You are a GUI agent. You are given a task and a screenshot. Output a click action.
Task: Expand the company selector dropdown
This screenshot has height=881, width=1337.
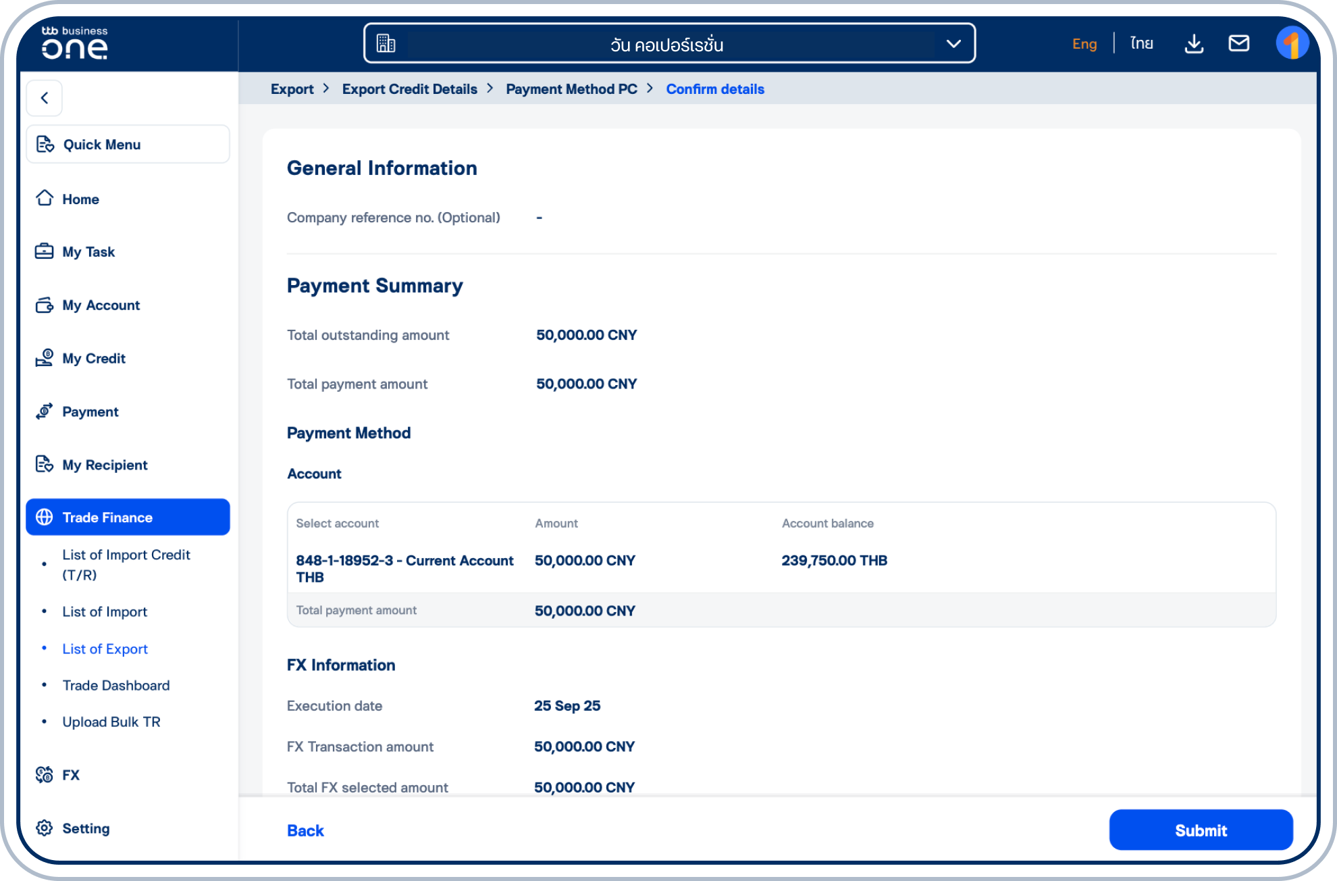coord(953,44)
